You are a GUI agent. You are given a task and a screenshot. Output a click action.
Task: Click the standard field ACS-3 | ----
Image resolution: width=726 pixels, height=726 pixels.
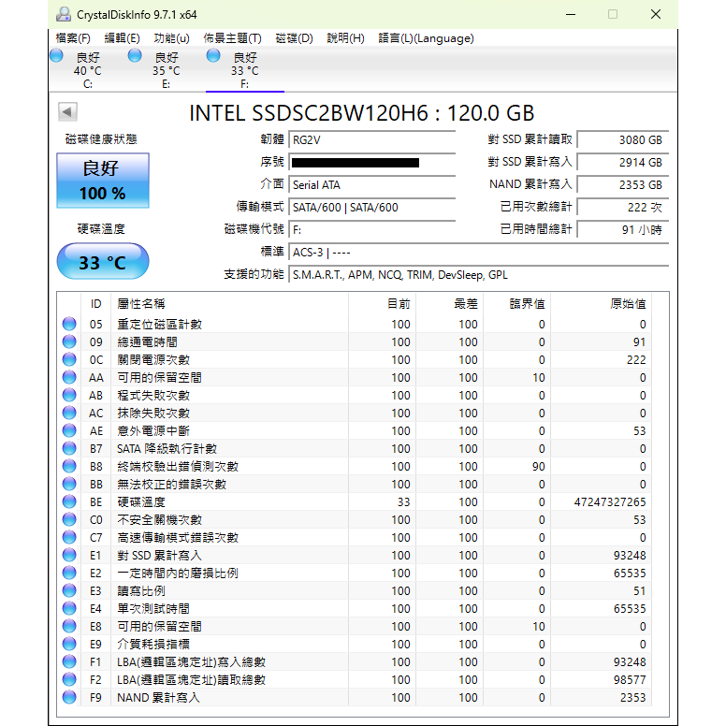pos(478,253)
